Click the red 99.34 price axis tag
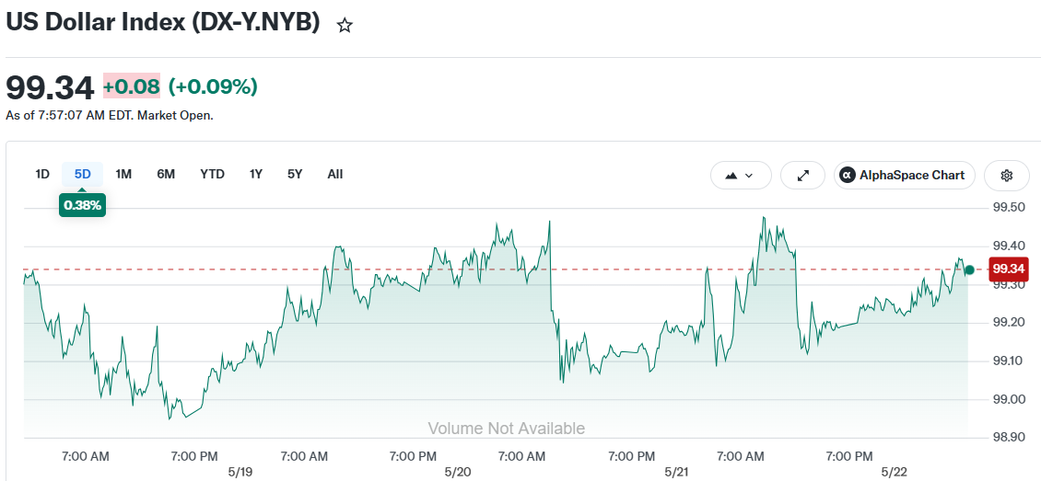 point(1009,269)
